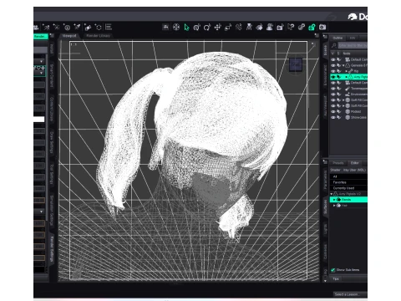The width and height of the screenshot is (401, 301).
Task: Select the Bands surface row
Action: (x=348, y=200)
